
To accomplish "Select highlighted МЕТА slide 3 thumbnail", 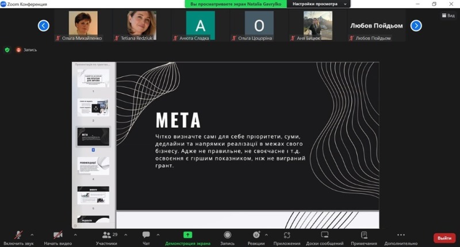I will tap(93, 137).
